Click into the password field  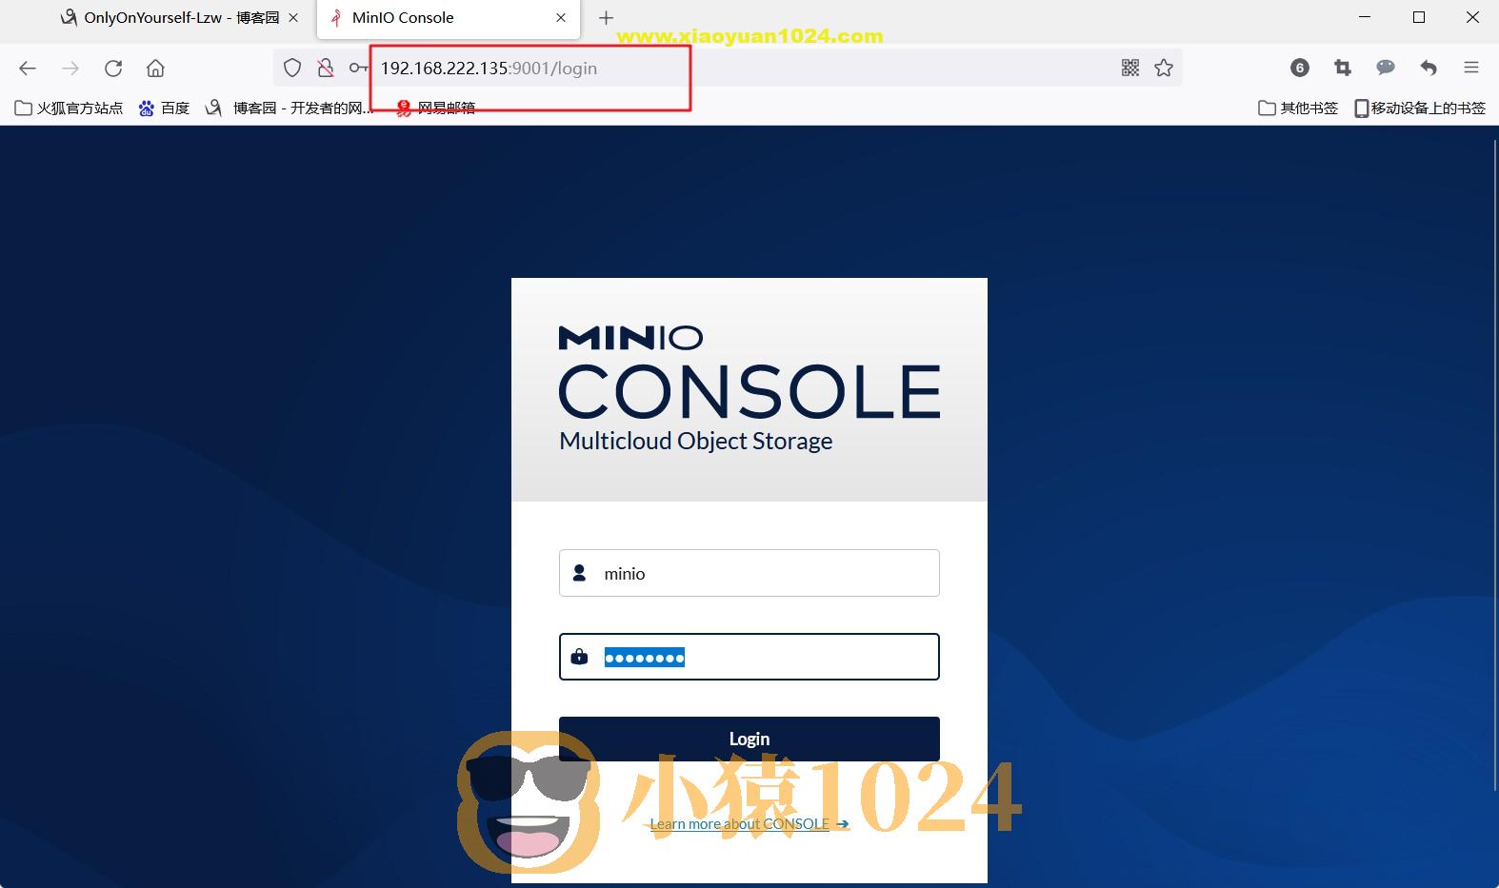point(749,657)
